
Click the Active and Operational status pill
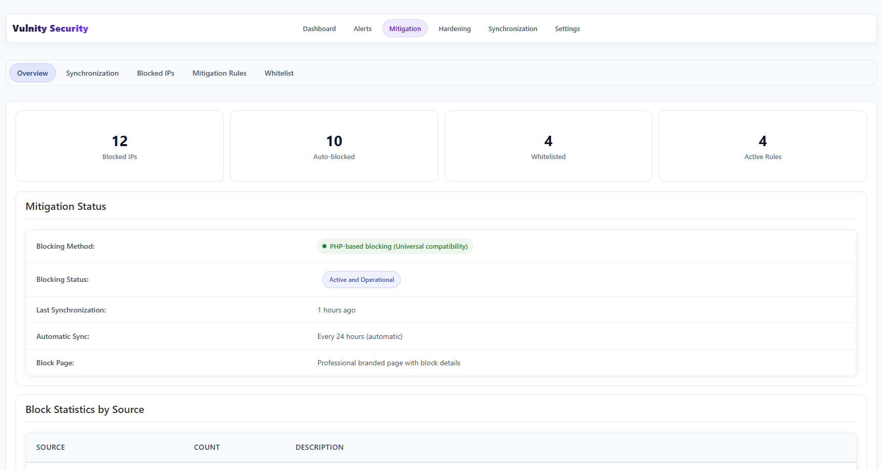pos(361,279)
